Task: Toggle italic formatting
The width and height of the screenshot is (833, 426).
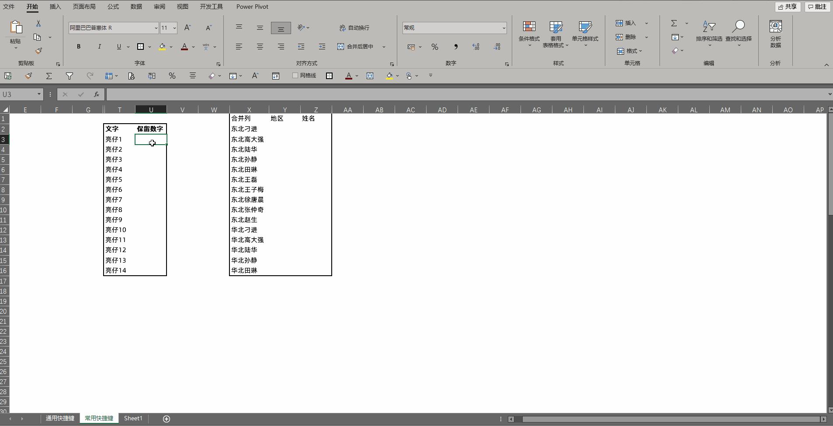Action: (99, 46)
